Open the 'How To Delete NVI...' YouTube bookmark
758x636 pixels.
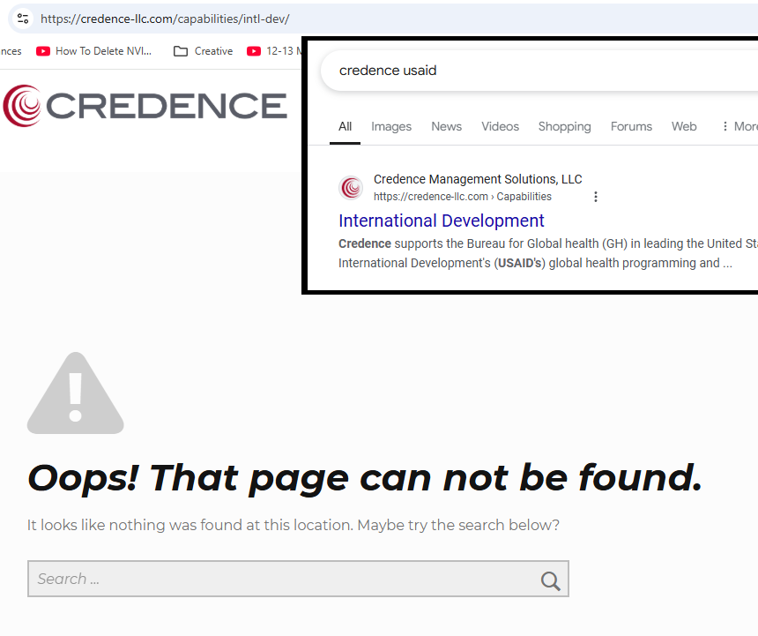click(93, 51)
